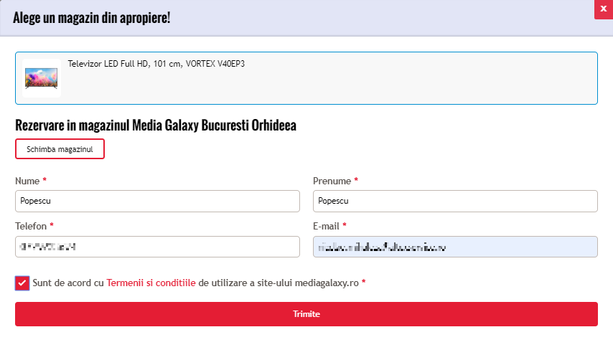Close the store selection dialog
Viewport: 613px width, 355px height.
pyautogui.click(x=604, y=9)
